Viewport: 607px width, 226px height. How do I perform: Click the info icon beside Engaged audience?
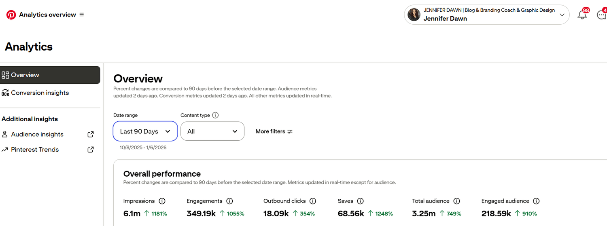pos(536,201)
